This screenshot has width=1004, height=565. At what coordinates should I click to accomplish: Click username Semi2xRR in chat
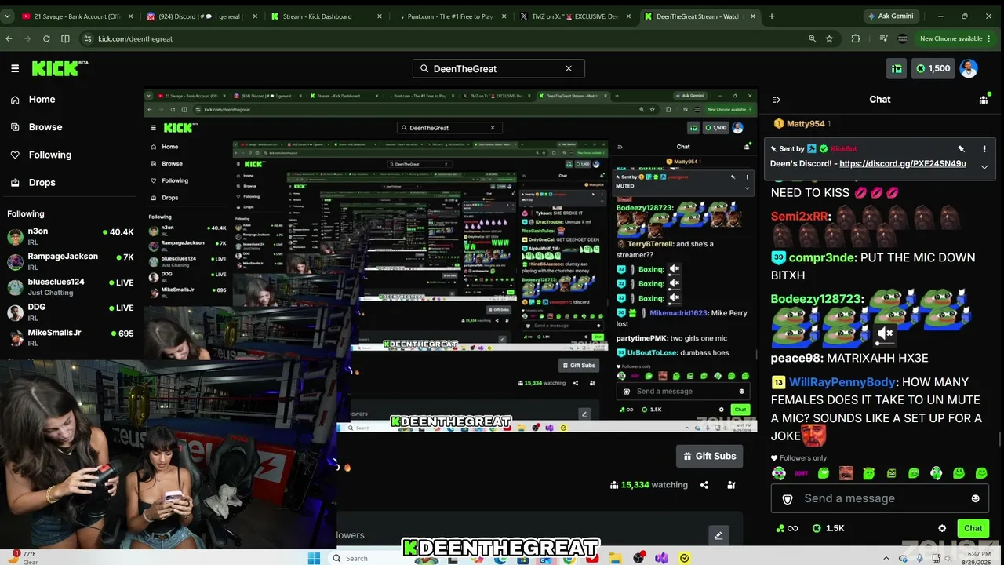click(799, 216)
